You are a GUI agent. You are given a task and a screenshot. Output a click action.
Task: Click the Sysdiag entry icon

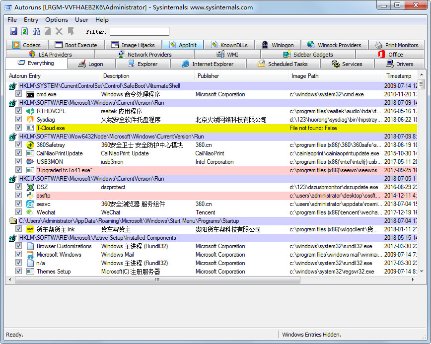[x=30, y=120]
